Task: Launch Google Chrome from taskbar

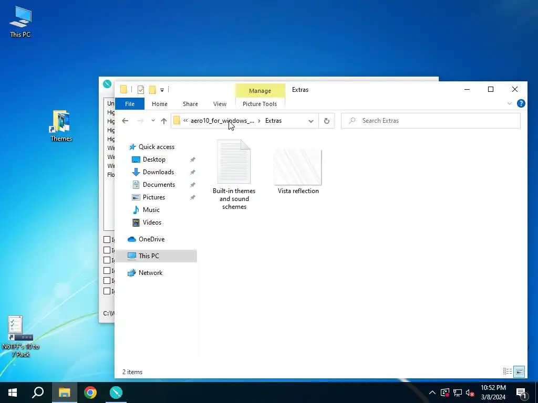Action: 90,393
